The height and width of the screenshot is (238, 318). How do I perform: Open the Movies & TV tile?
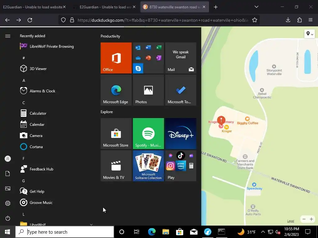(116, 166)
